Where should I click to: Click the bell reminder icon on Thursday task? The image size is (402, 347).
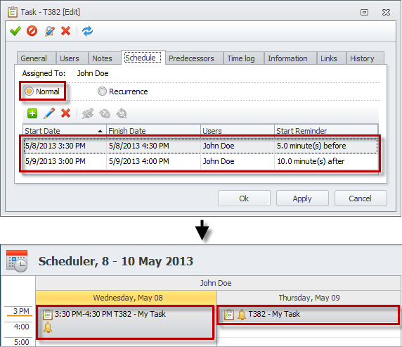click(x=242, y=315)
